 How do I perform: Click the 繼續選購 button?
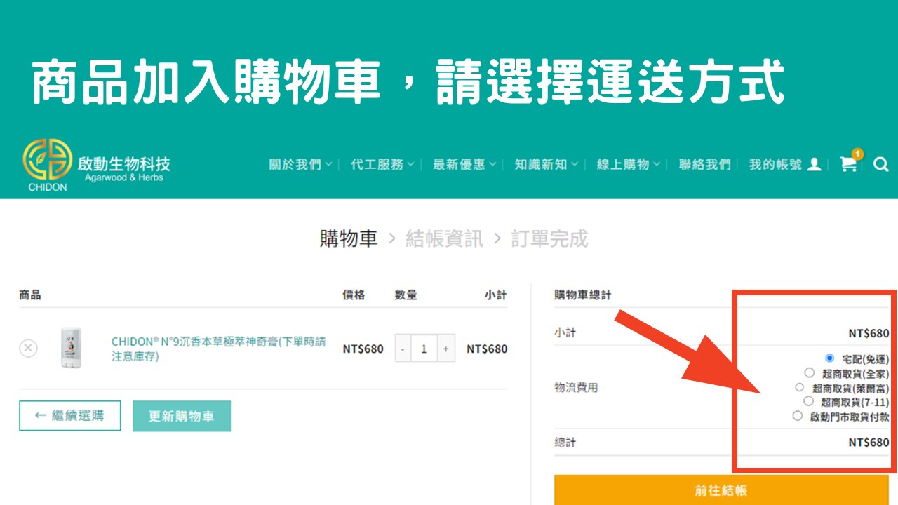click(x=70, y=416)
